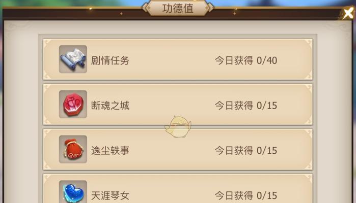This screenshot has width=356, height=203.
Task: Check 今日获得 0/40 progress for 剧情任务
Action: tap(246, 60)
